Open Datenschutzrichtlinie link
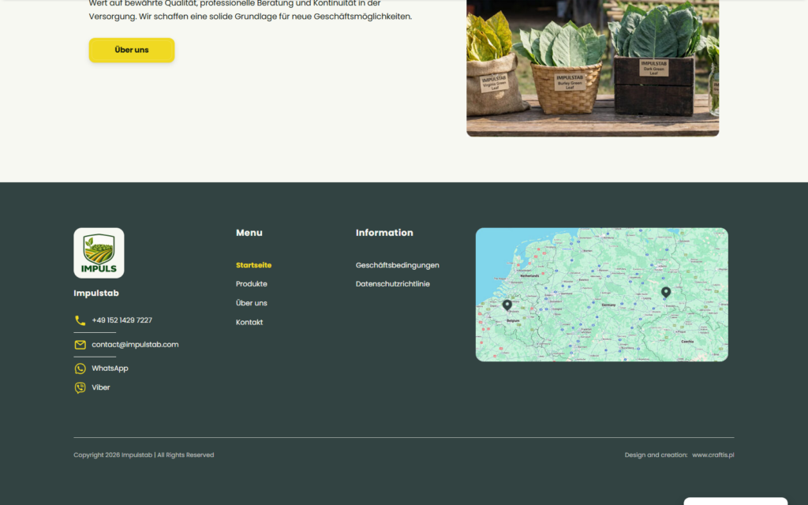Viewport: 808px width, 505px height. tap(393, 284)
